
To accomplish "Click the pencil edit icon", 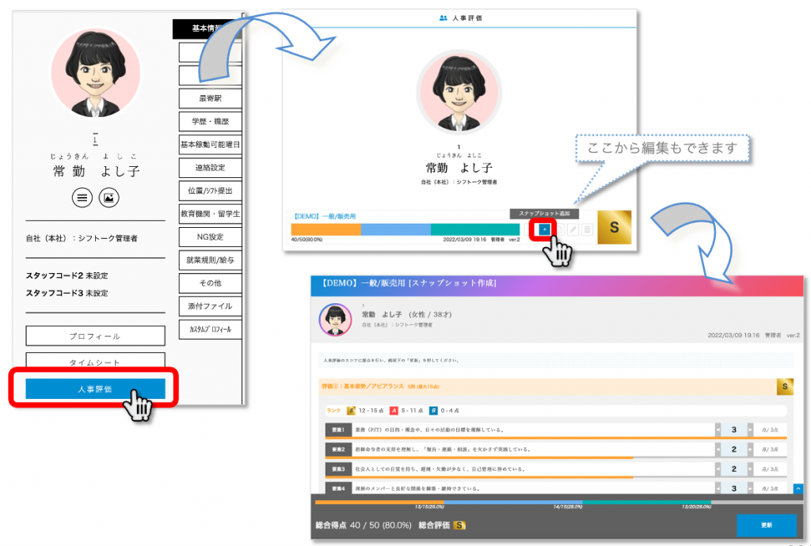I will (573, 229).
